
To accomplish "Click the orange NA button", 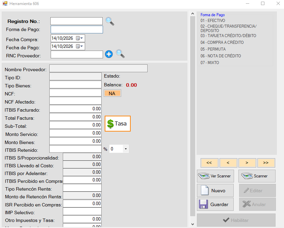I will click(112, 93).
